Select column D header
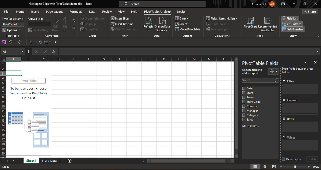The height and width of the screenshot is (170, 321). point(59,59)
